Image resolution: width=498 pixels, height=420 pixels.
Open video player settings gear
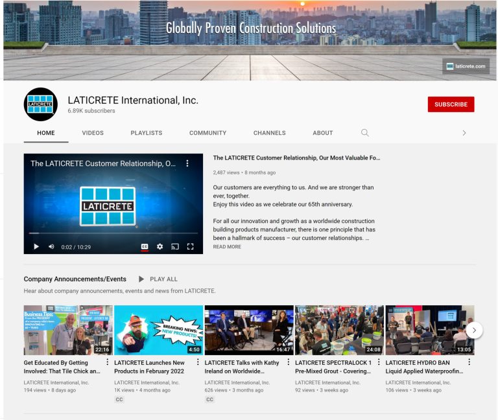[160, 247]
